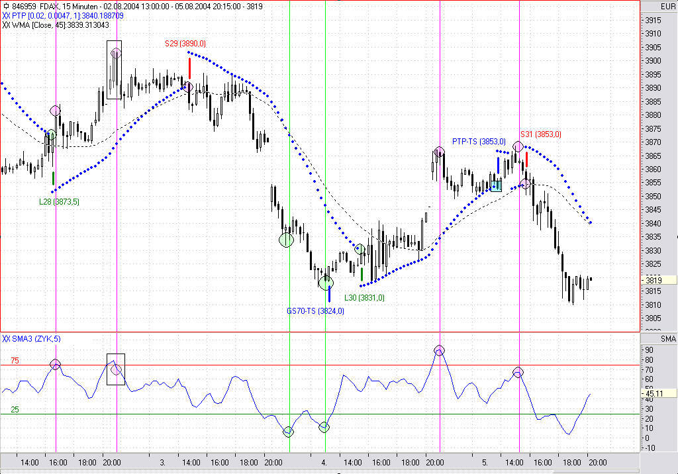Click the blue GS70-TS stop marker bar
The height and width of the screenshot is (474, 678).
[x=329, y=294]
